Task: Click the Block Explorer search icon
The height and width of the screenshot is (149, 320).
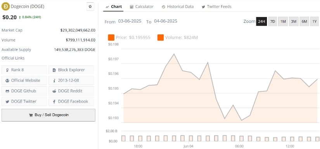Action: point(54,70)
